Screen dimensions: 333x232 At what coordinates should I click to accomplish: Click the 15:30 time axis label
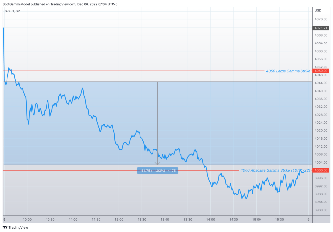tap(280, 220)
